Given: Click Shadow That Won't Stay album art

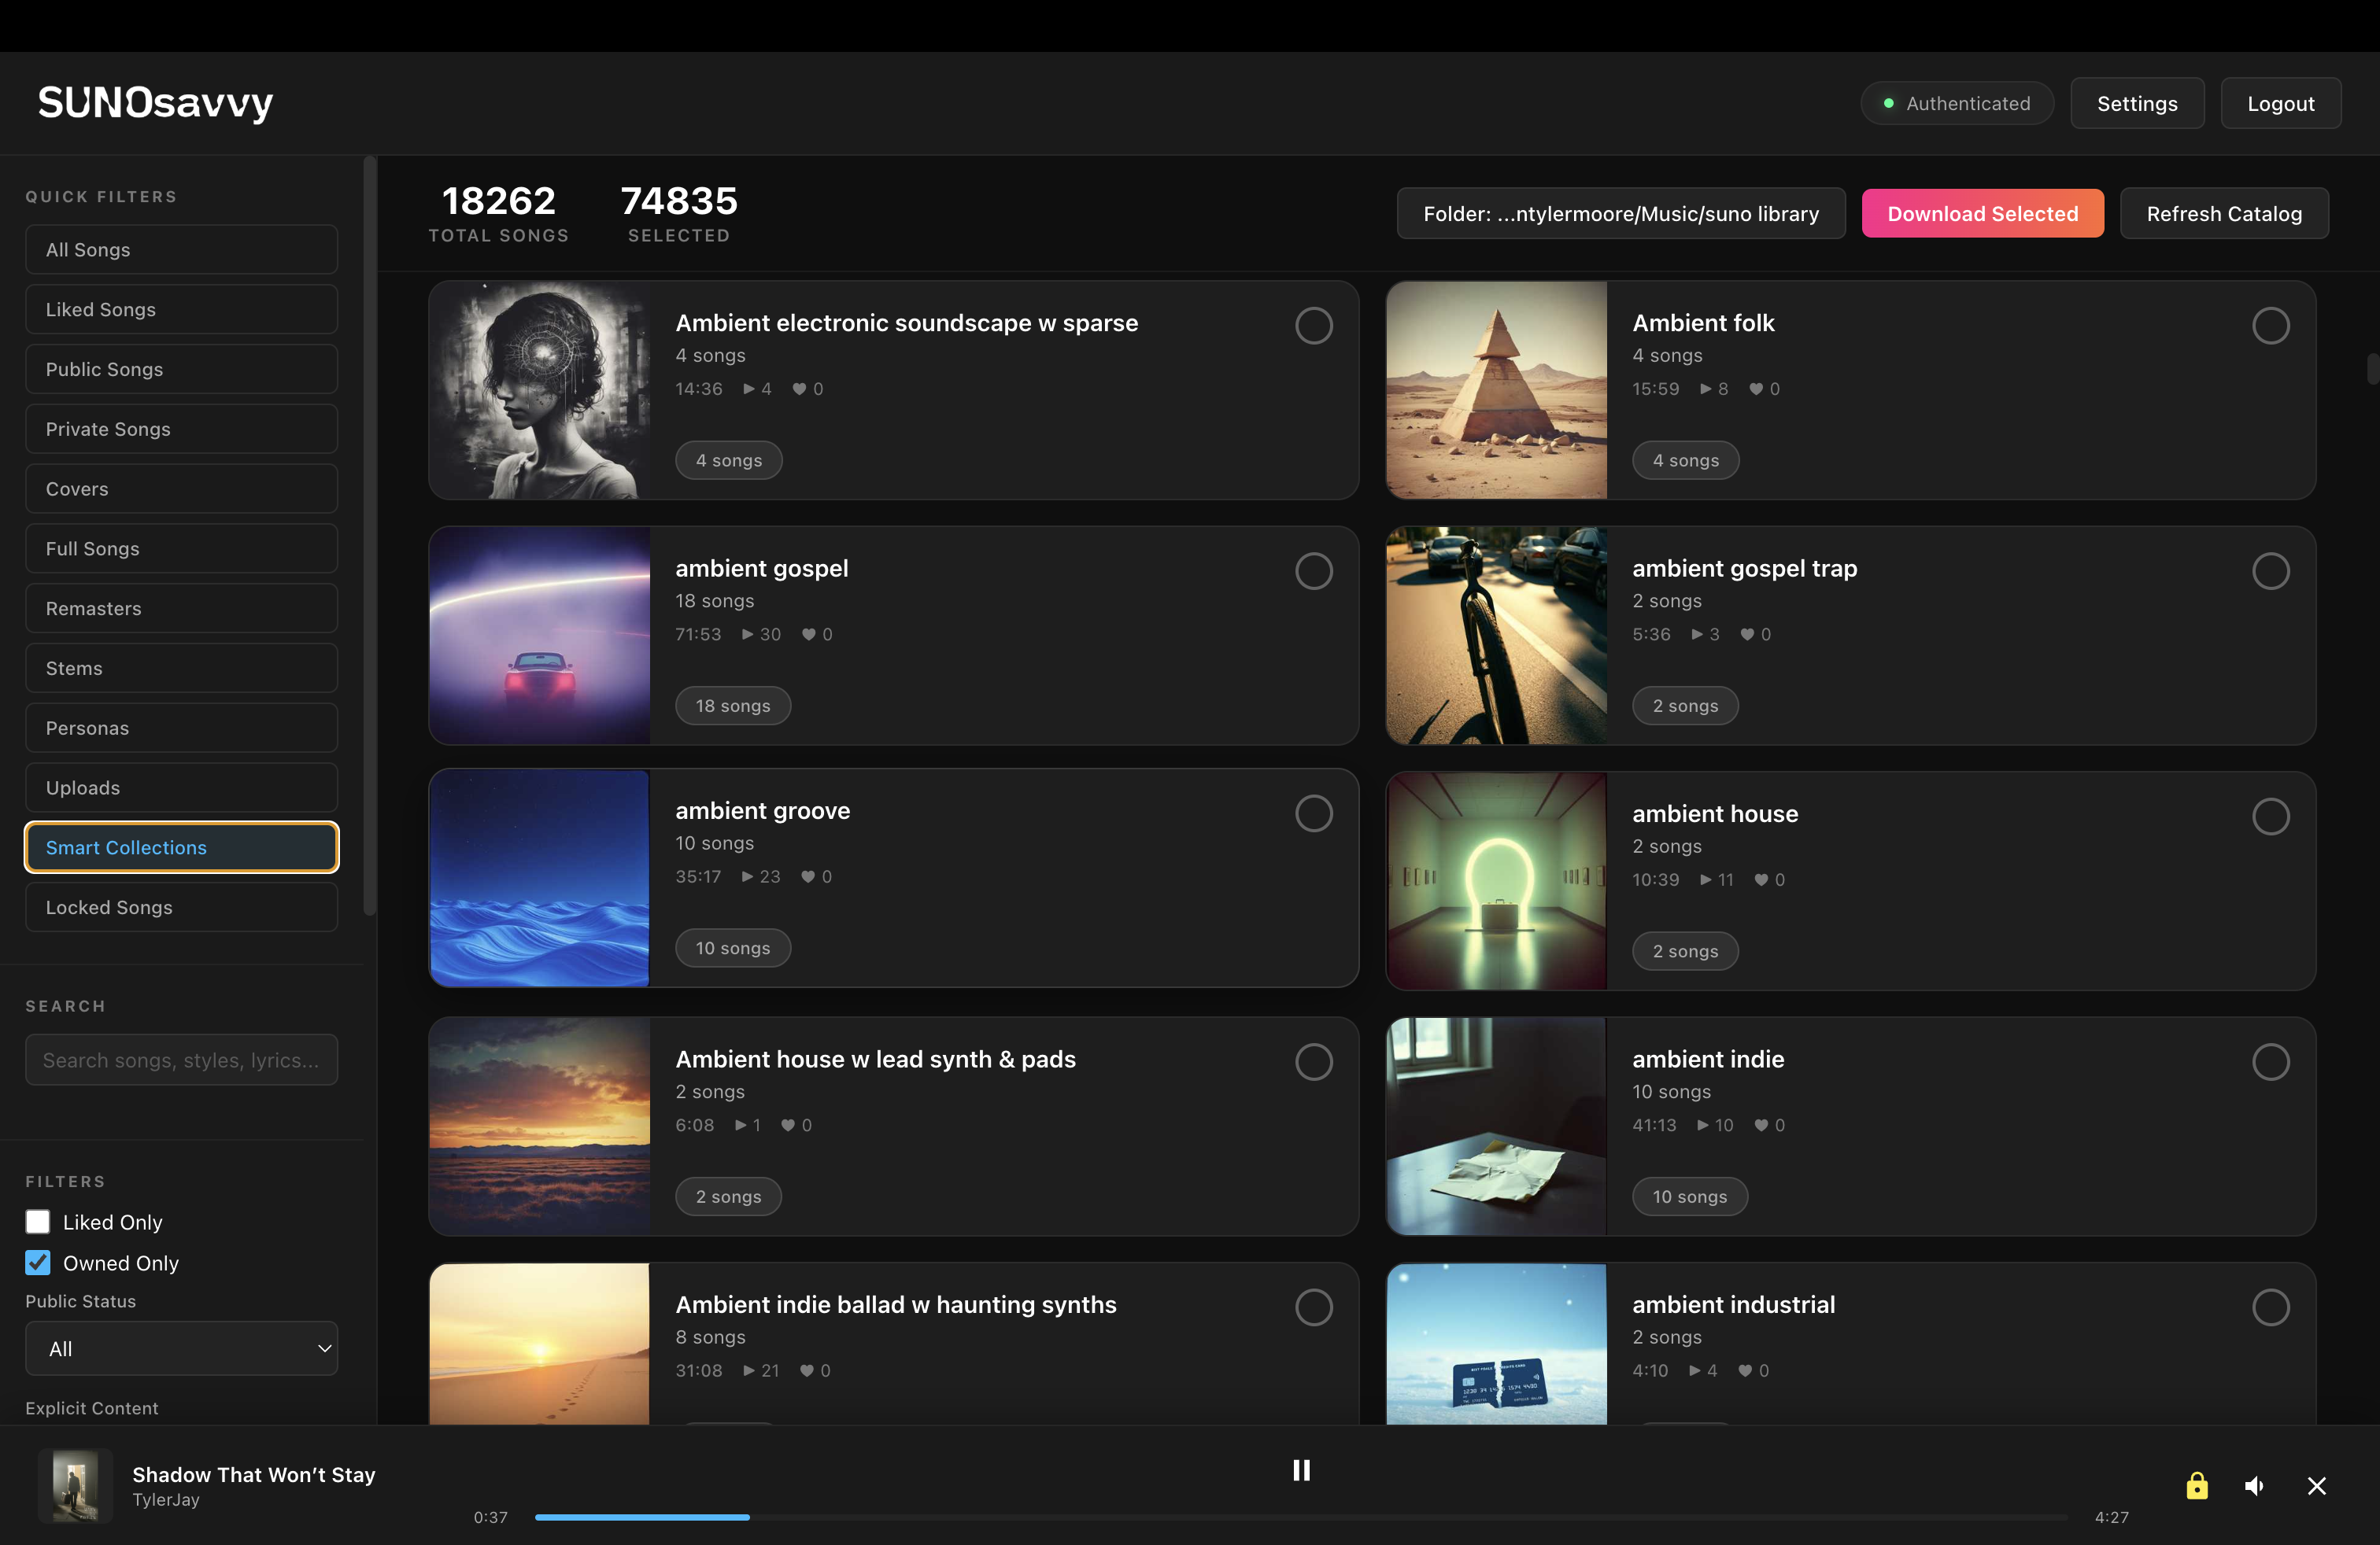Looking at the screenshot, I should [x=75, y=1486].
